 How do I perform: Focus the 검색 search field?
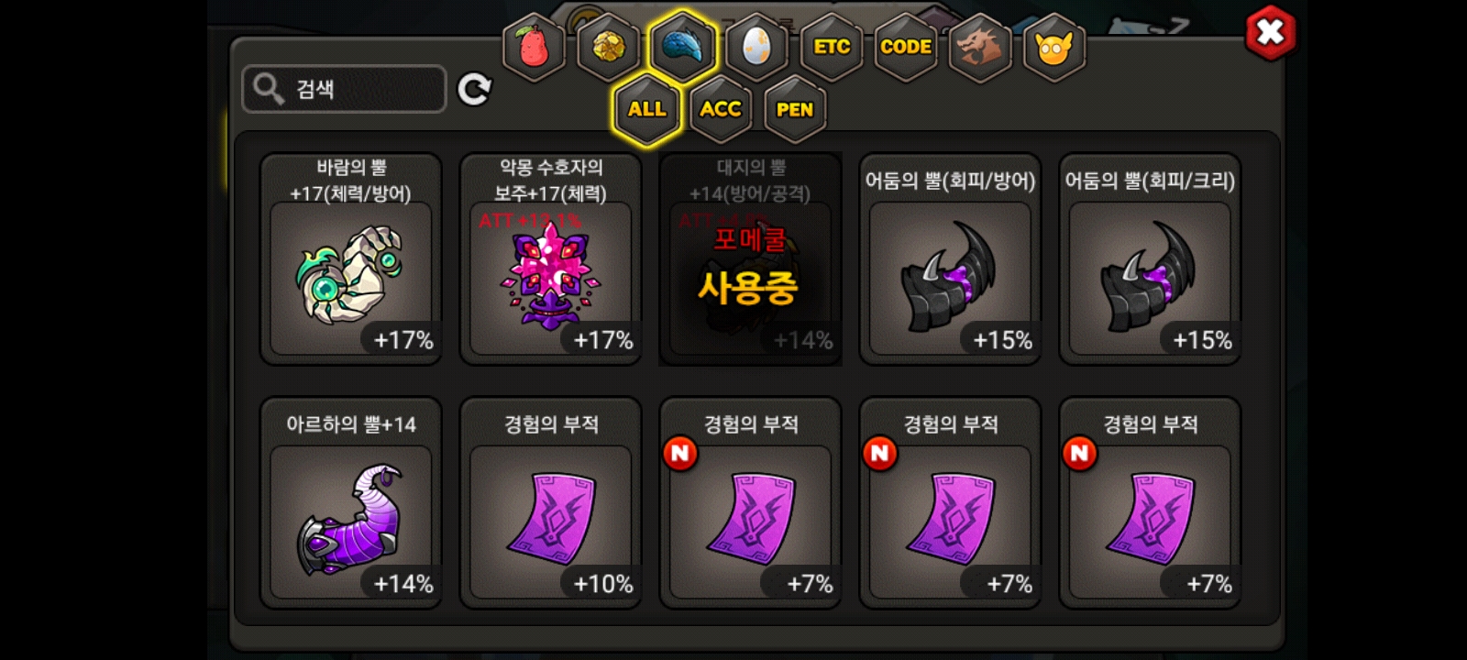344,89
